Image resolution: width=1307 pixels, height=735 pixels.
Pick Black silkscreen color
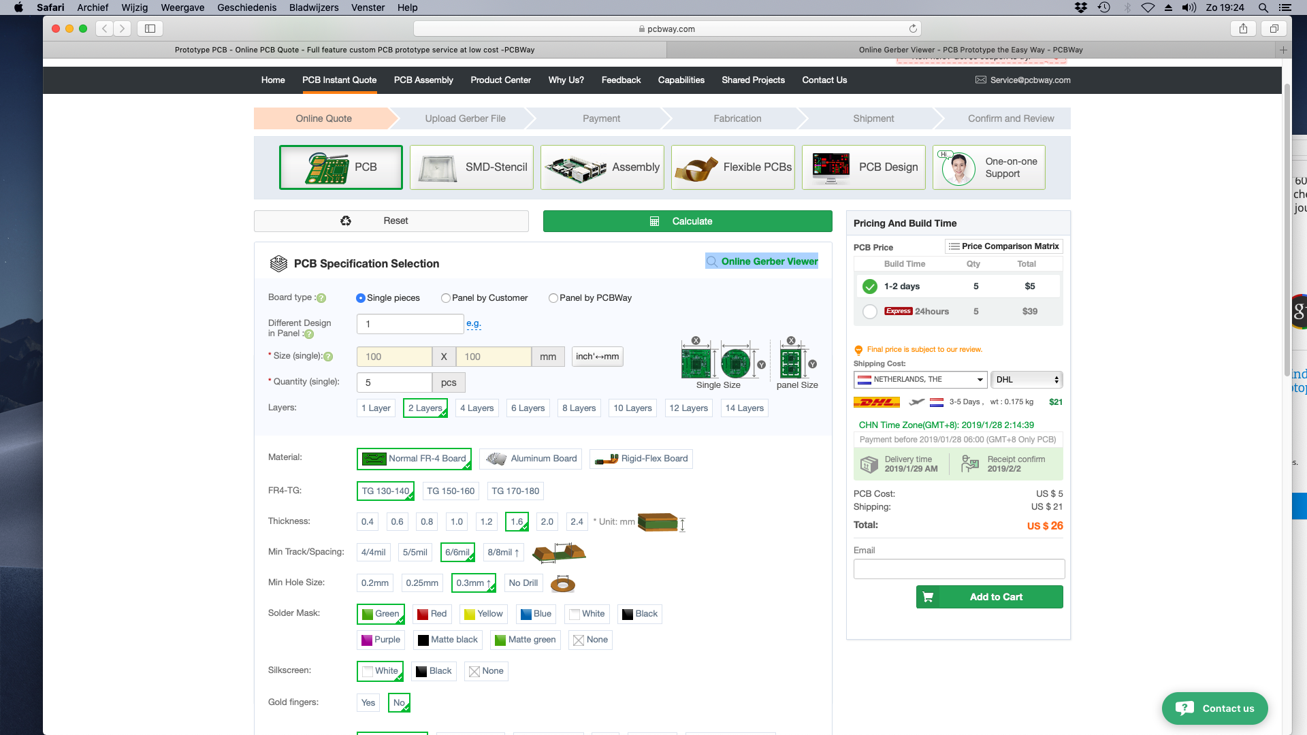point(434,671)
